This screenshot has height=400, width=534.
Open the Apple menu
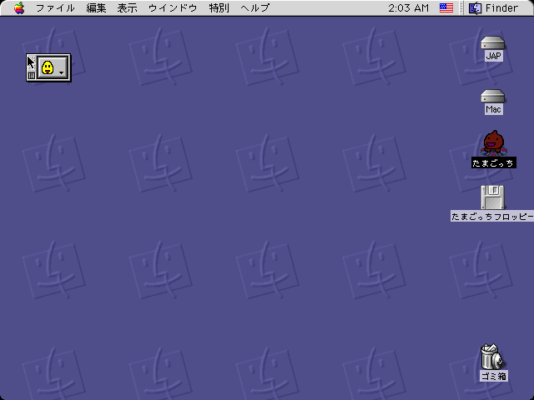(19, 7)
